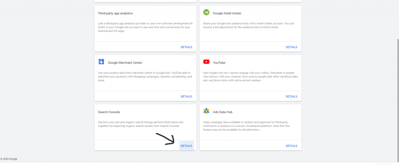Click the © 2020 Google footer text
Viewport: 399px width, 165px height.
coord(9,159)
